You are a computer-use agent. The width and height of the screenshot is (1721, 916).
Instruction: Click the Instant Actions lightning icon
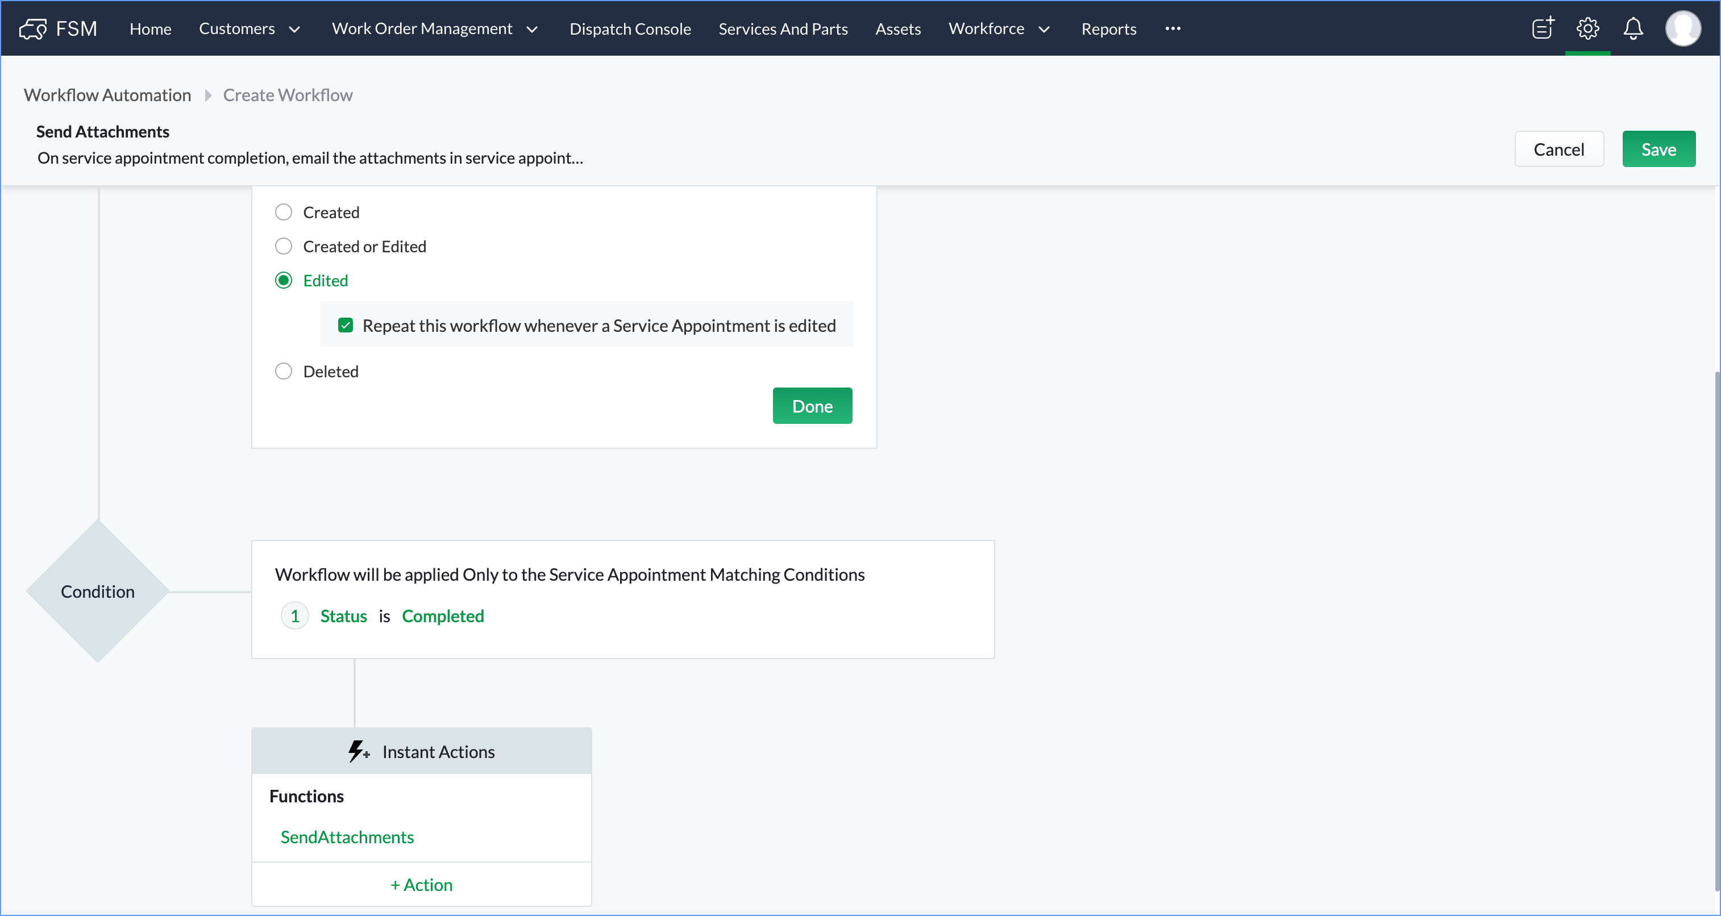(358, 751)
